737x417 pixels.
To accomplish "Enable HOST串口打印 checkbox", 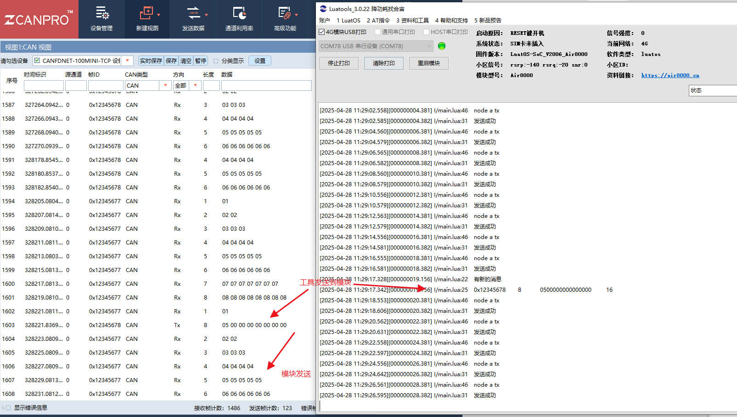I will tap(426, 32).
